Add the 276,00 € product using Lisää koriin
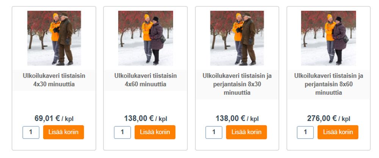379x158 pixels. [x=338, y=132]
